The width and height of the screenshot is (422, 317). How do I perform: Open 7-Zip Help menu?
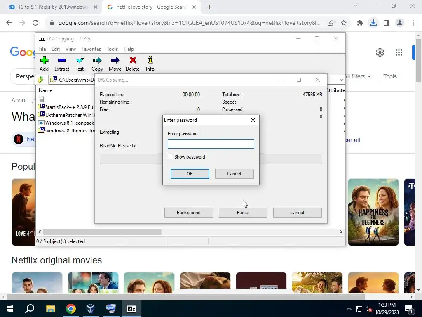click(x=129, y=49)
